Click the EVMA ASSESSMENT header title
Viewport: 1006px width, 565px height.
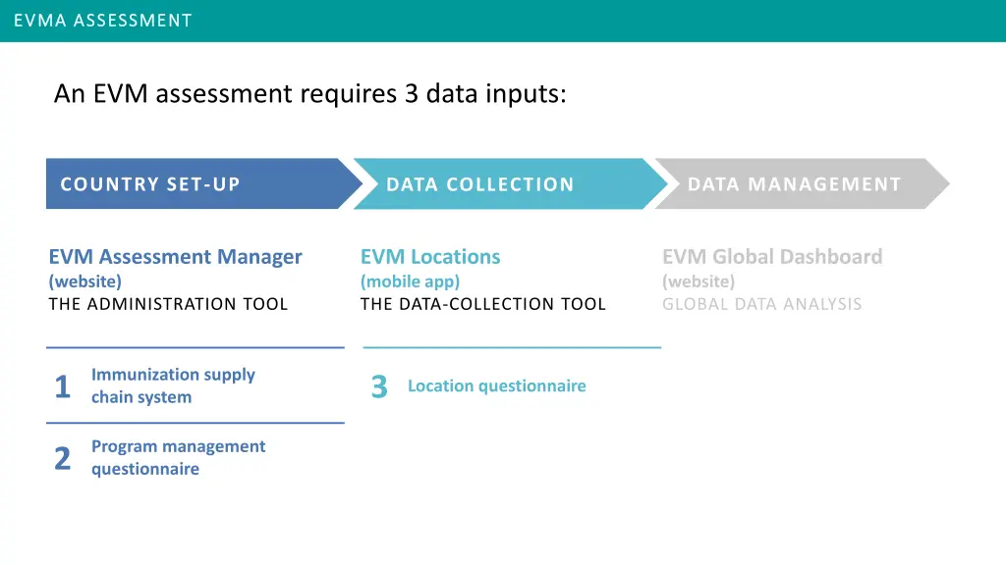(x=102, y=21)
